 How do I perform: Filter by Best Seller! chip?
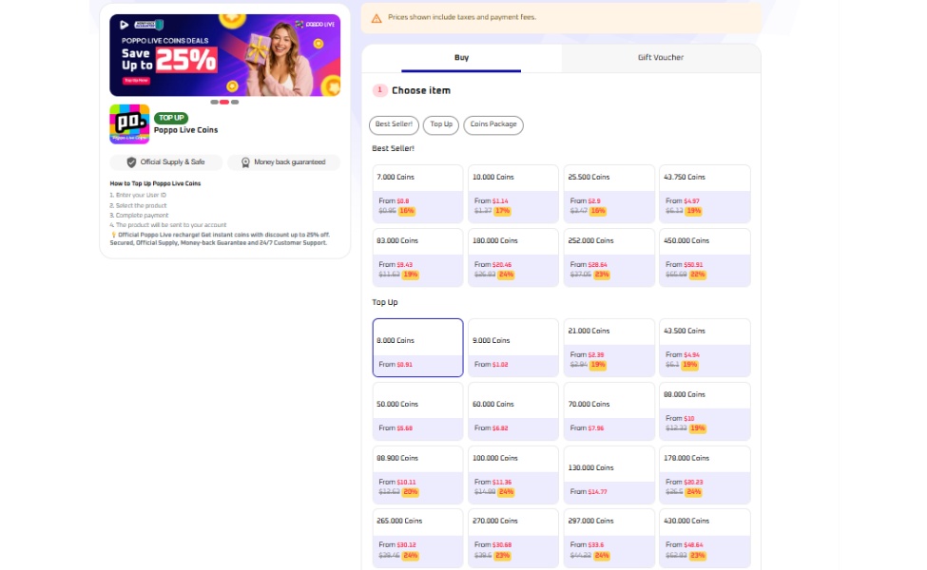click(394, 124)
